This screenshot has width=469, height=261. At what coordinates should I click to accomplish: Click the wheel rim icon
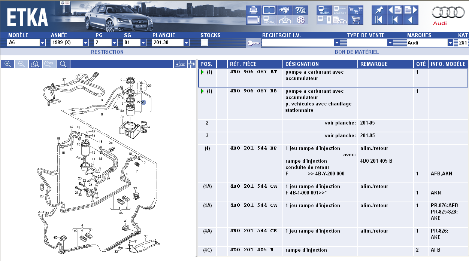(301, 20)
